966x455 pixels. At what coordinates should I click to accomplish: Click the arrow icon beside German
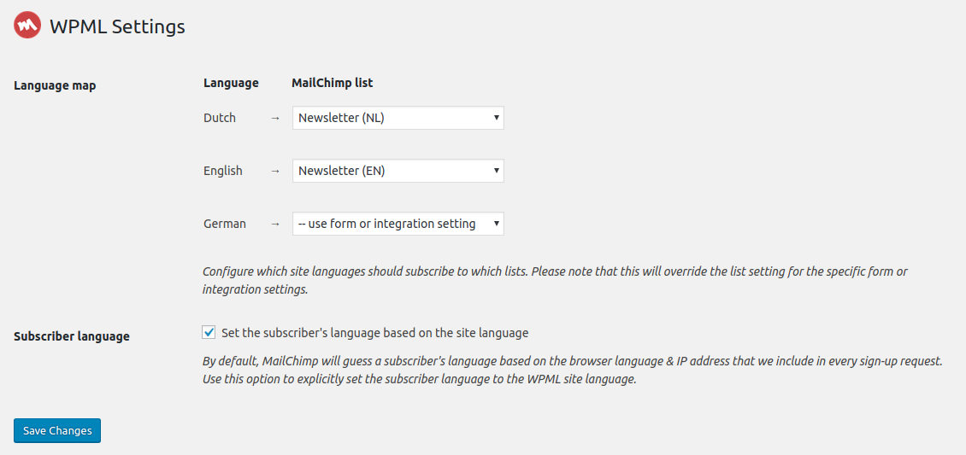275,224
